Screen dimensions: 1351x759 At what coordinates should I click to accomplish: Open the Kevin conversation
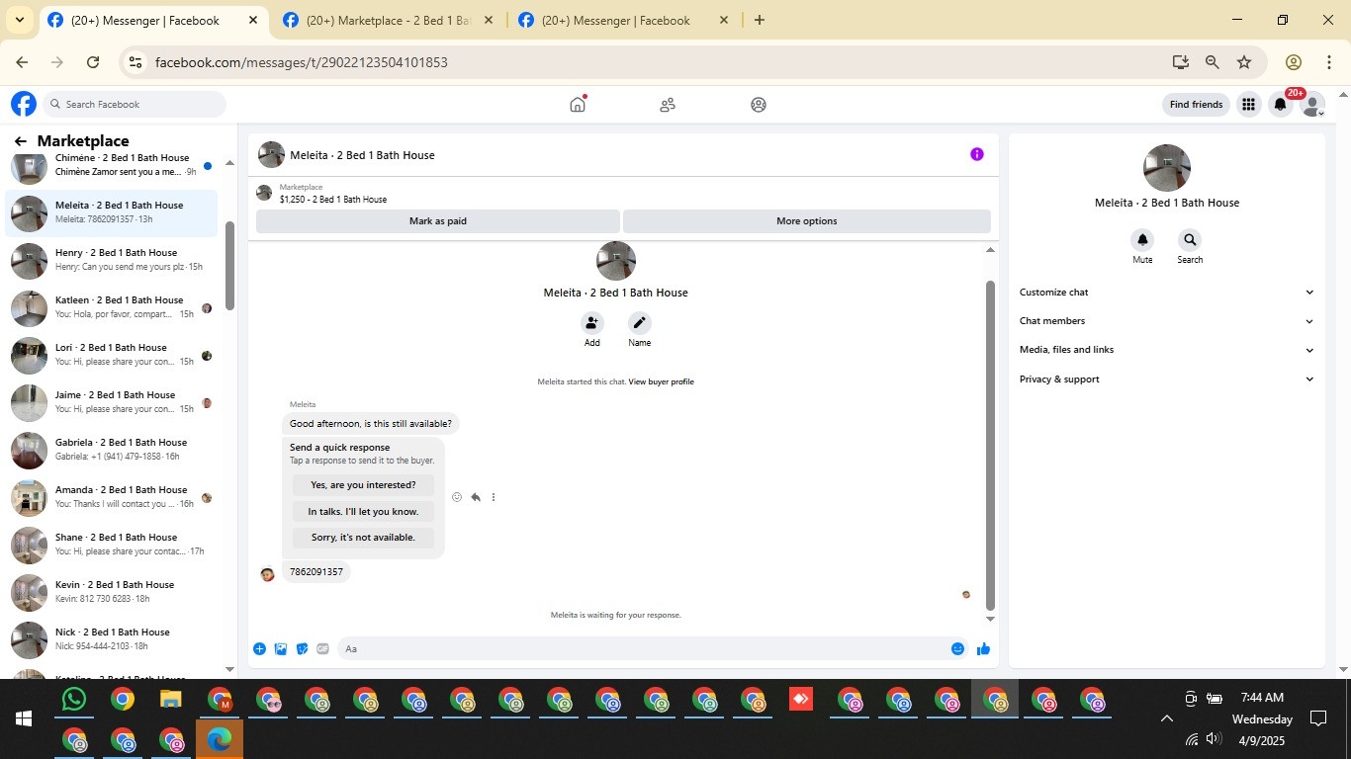click(x=114, y=593)
